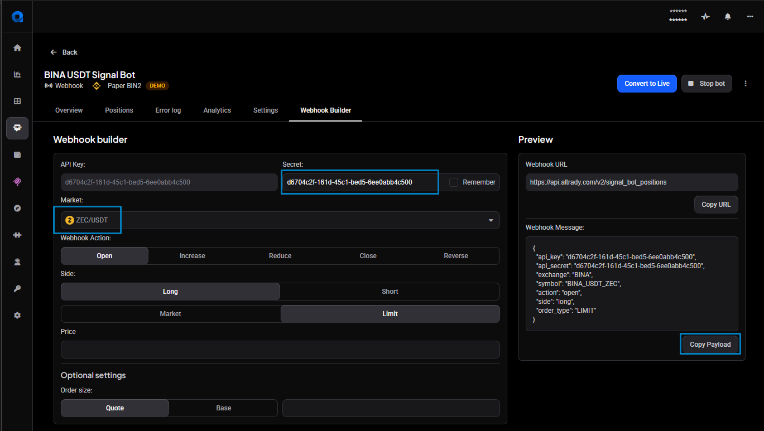
Task: Open the bots sidebar icon
Action: click(17, 128)
